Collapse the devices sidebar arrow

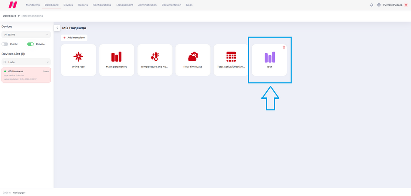pos(57,28)
